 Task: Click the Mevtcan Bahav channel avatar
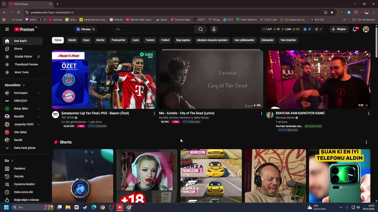[x=270, y=115]
